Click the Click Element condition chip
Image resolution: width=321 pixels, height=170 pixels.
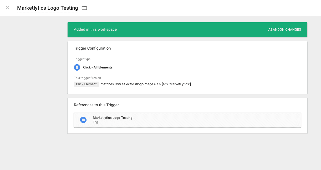pos(86,84)
